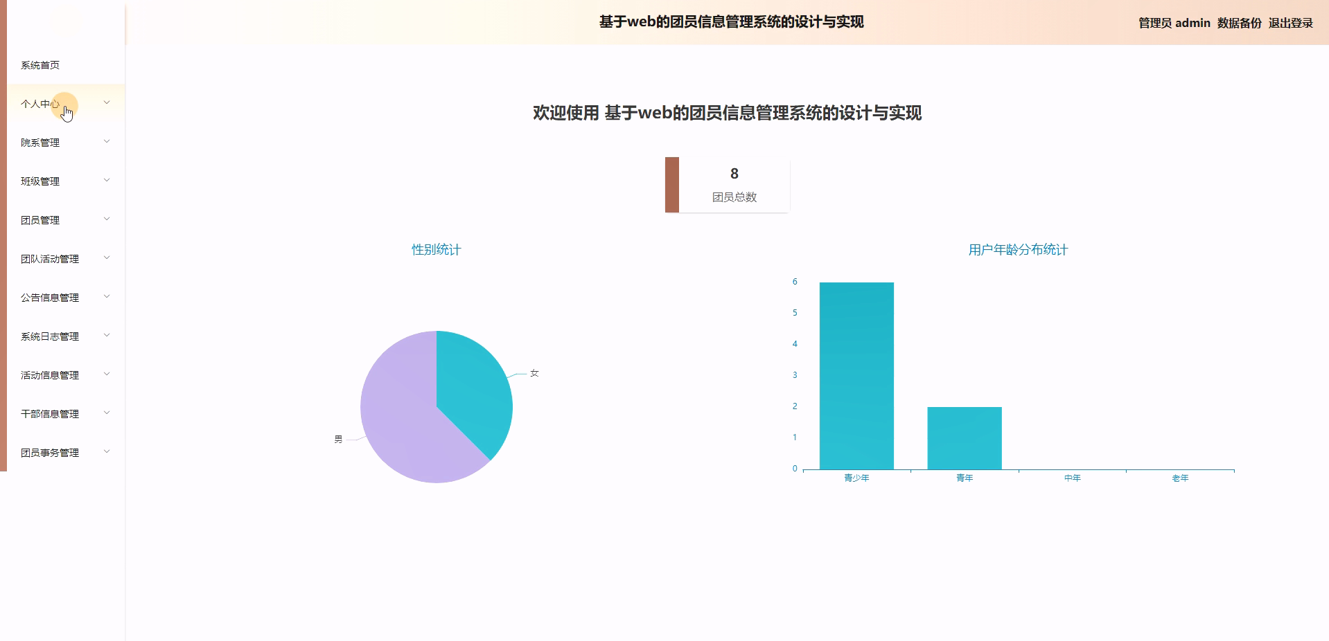Viewport: 1329px width, 641px height.
Task: Click the 青少年 bar in the age chart
Action: [x=857, y=374]
